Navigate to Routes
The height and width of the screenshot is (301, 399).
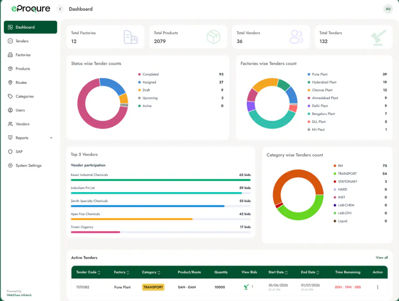(x=30, y=83)
